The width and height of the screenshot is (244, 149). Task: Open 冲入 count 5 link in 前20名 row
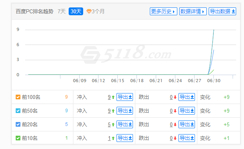[109, 124]
